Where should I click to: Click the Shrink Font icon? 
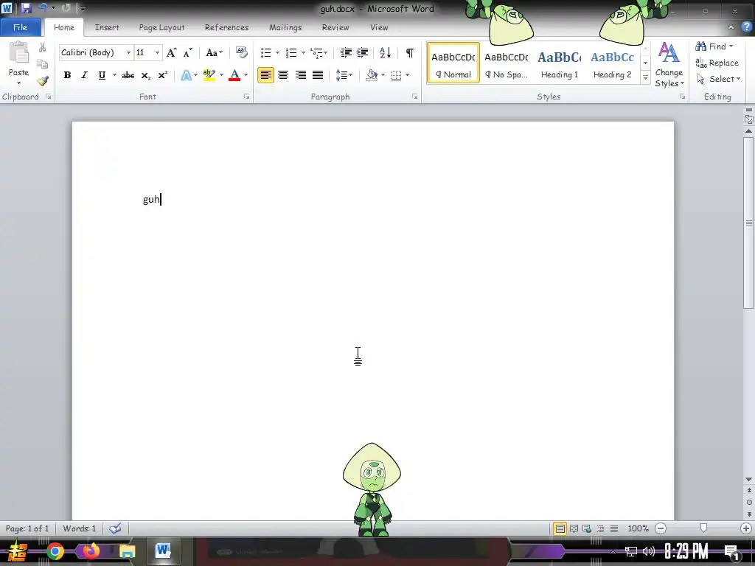(188, 52)
